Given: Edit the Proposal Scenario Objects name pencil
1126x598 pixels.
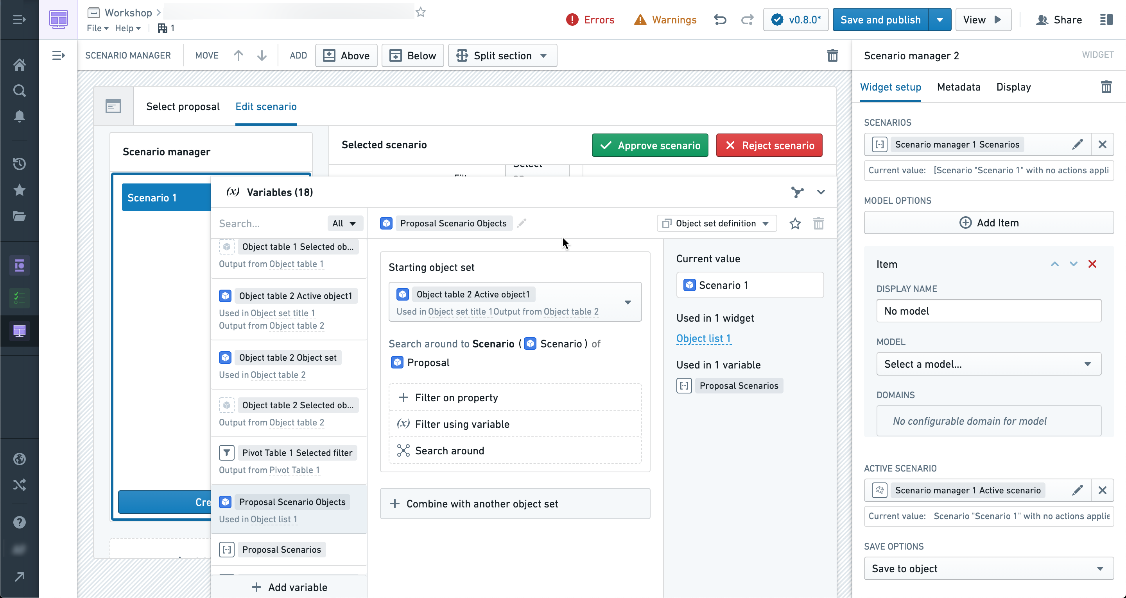Looking at the screenshot, I should (x=522, y=223).
